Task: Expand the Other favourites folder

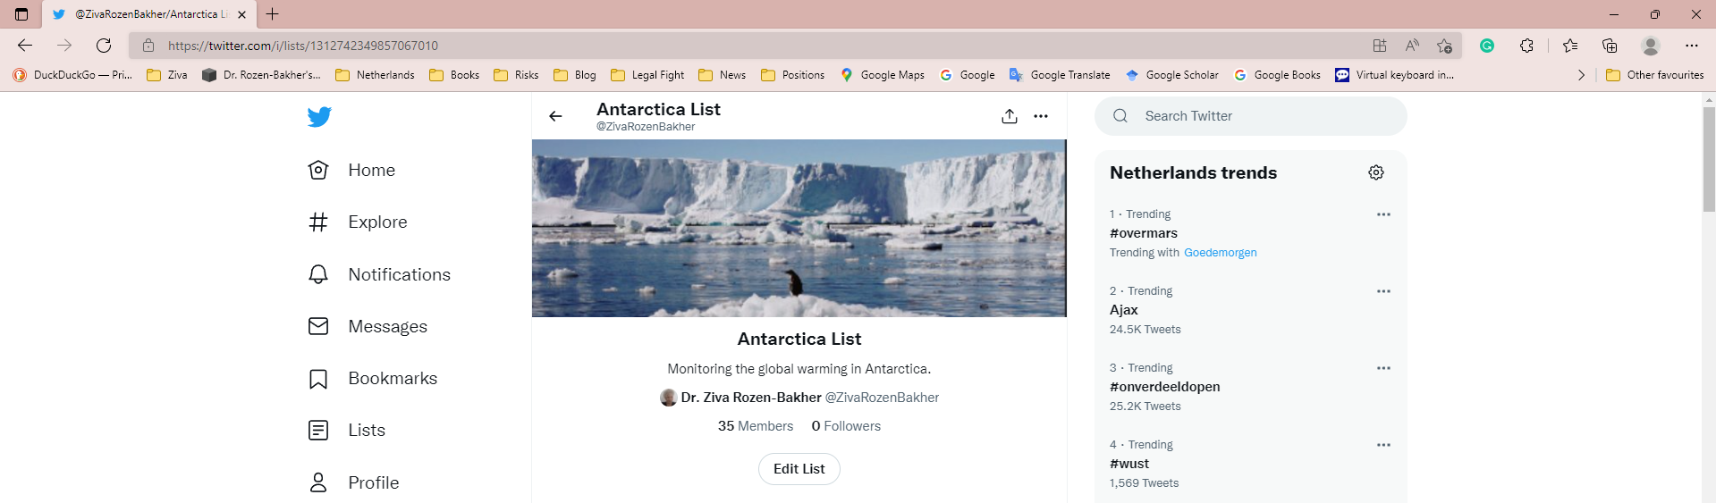Action: (x=1655, y=75)
